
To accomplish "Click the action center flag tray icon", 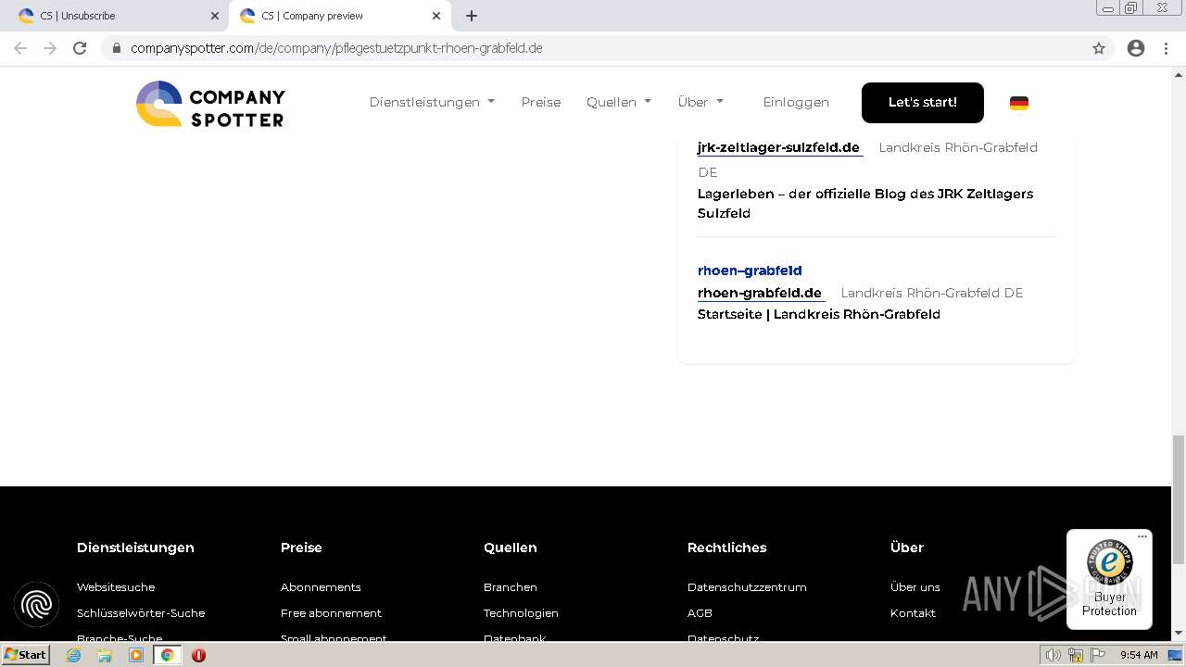I will pos(1100,655).
